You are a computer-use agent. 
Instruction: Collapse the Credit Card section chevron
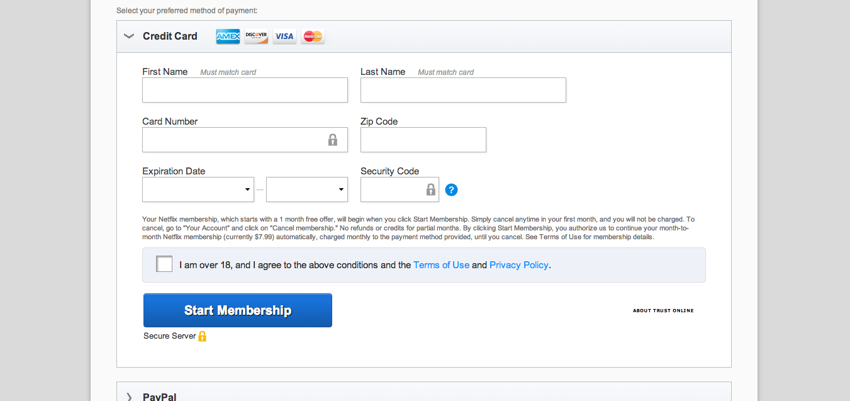(x=129, y=37)
